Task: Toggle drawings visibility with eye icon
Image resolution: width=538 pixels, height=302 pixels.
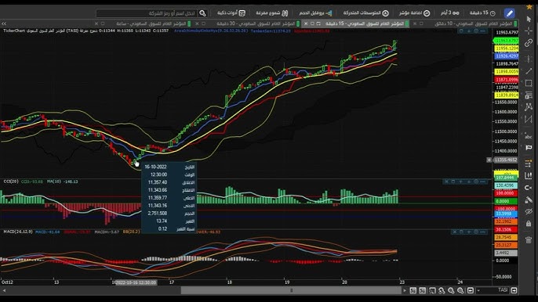Action: click(x=529, y=211)
